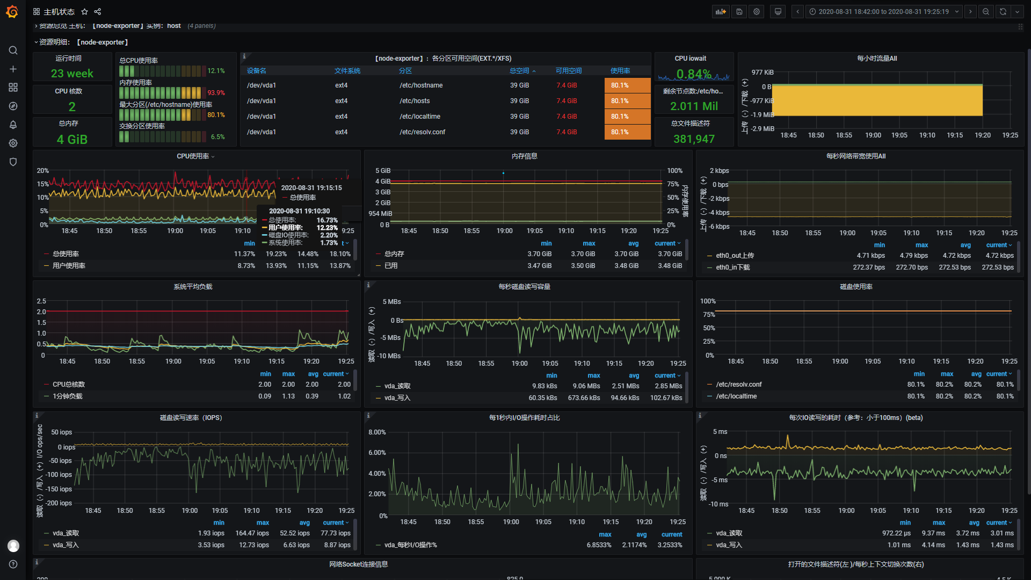Image resolution: width=1031 pixels, height=580 pixels.
Task: Toggle 总使用率 series in CPU legend
Action: coord(66,254)
